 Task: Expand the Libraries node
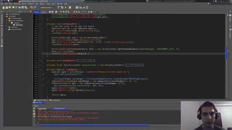(x=7, y=27)
